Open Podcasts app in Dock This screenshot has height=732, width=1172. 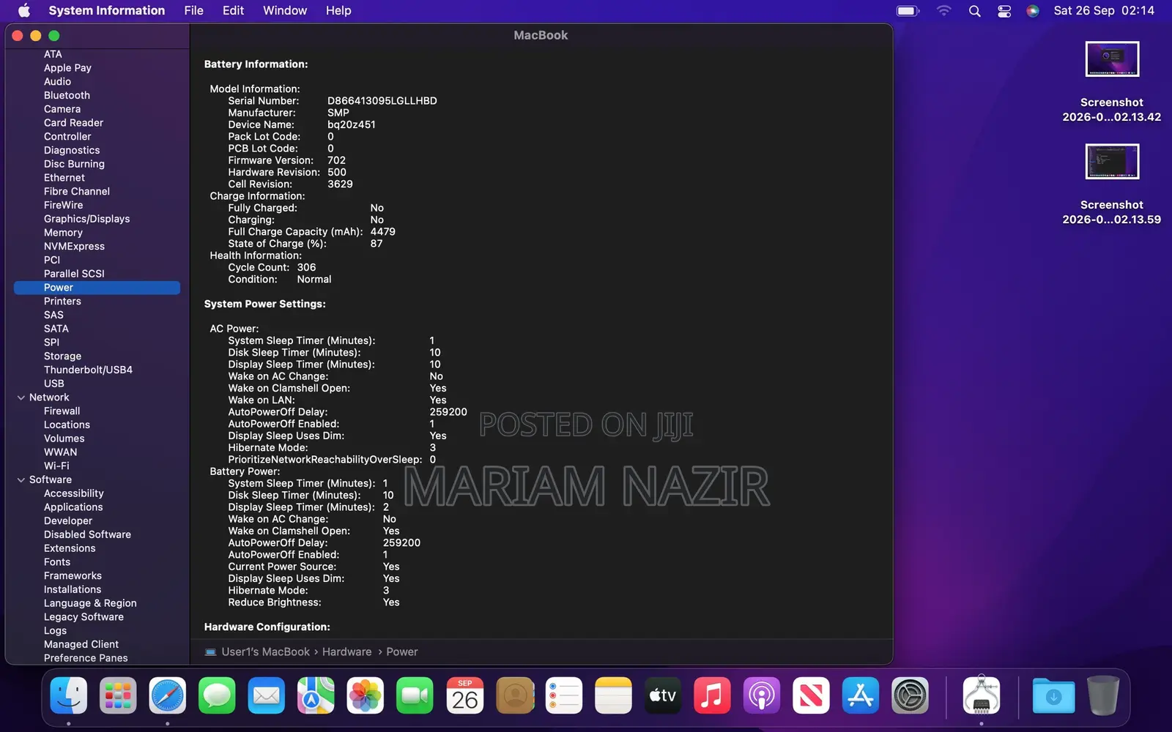[x=762, y=695]
